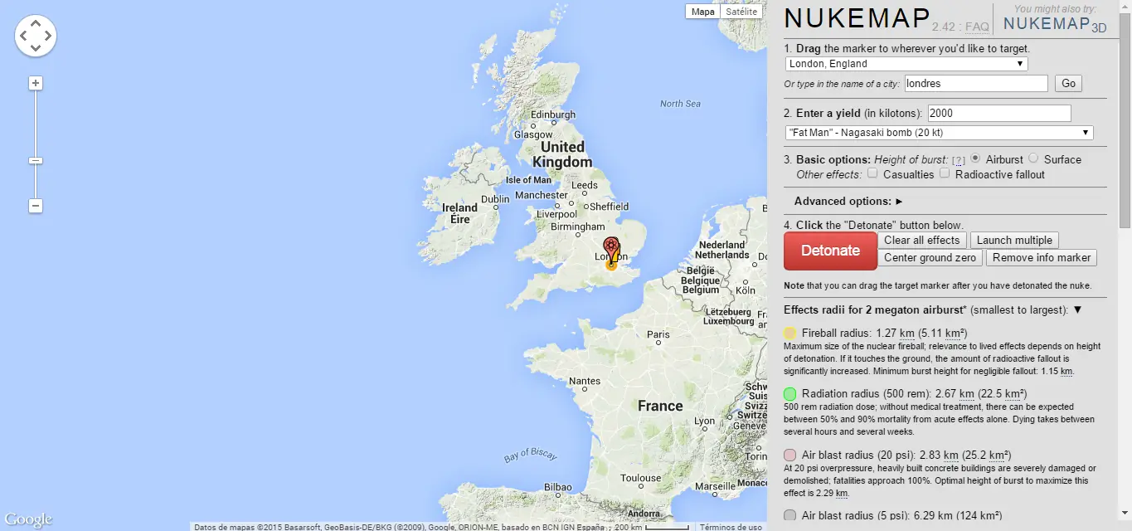The width and height of the screenshot is (1132, 531).
Task: Click the red target marker on London
Action: click(x=611, y=246)
